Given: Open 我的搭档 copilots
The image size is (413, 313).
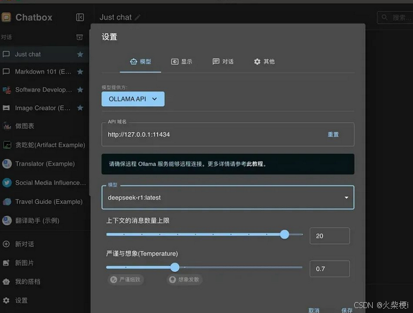Looking at the screenshot, I should coord(44,281).
